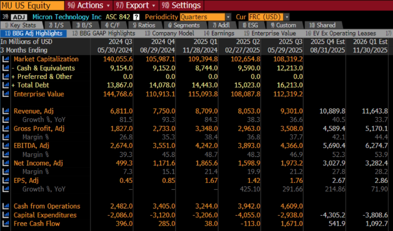Open chart icon for Preferred & Other row
The image size is (393, 231).
pos(6,77)
